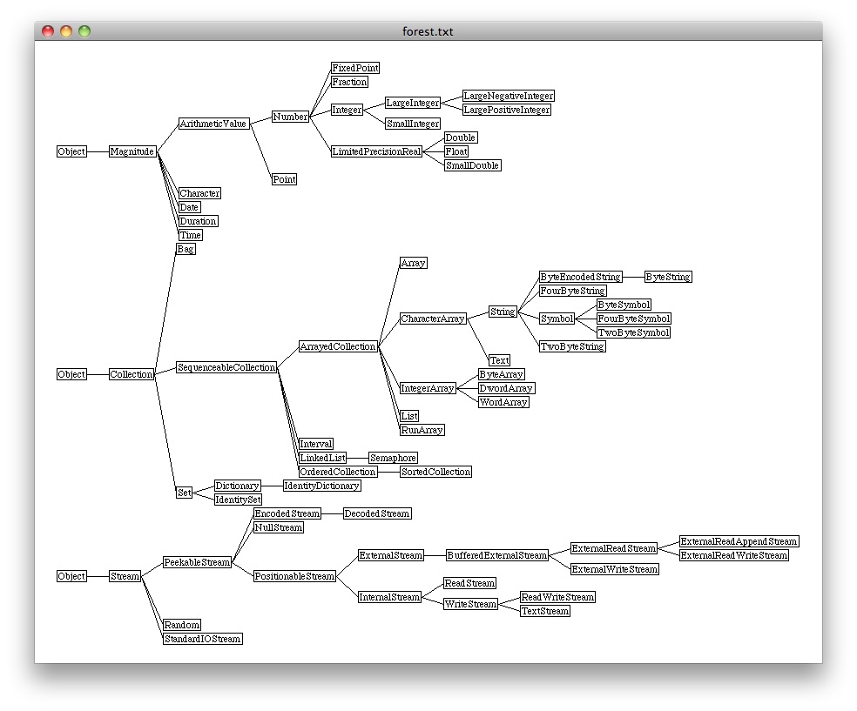Image resolution: width=857 pixels, height=711 pixels.
Task: Select the Stream node
Action: click(125, 576)
